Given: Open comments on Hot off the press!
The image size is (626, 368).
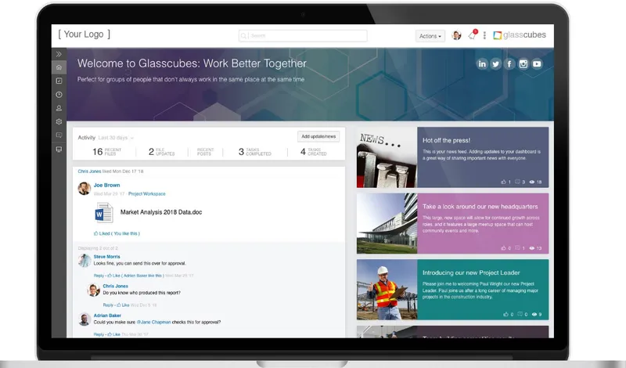Looking at the screenshot, I should tap(520, 182).
